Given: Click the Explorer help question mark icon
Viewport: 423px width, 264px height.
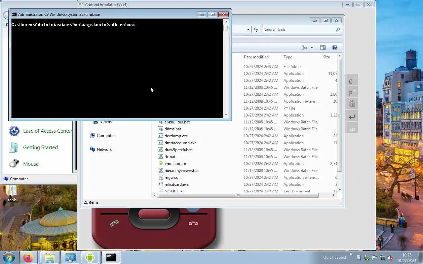Looking at the screenshot, I should pos(334,48).
